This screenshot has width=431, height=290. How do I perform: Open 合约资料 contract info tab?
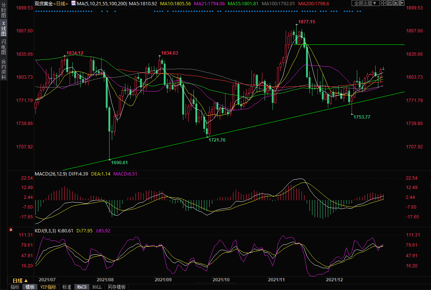click(x=3, y=69)
